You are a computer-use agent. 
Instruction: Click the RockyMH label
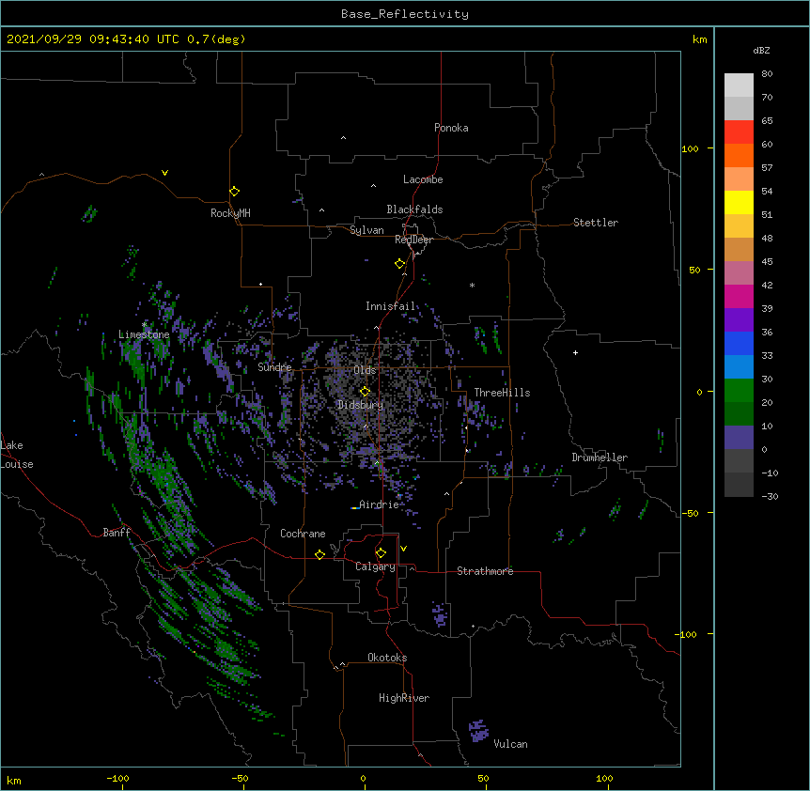click(230, 213)
